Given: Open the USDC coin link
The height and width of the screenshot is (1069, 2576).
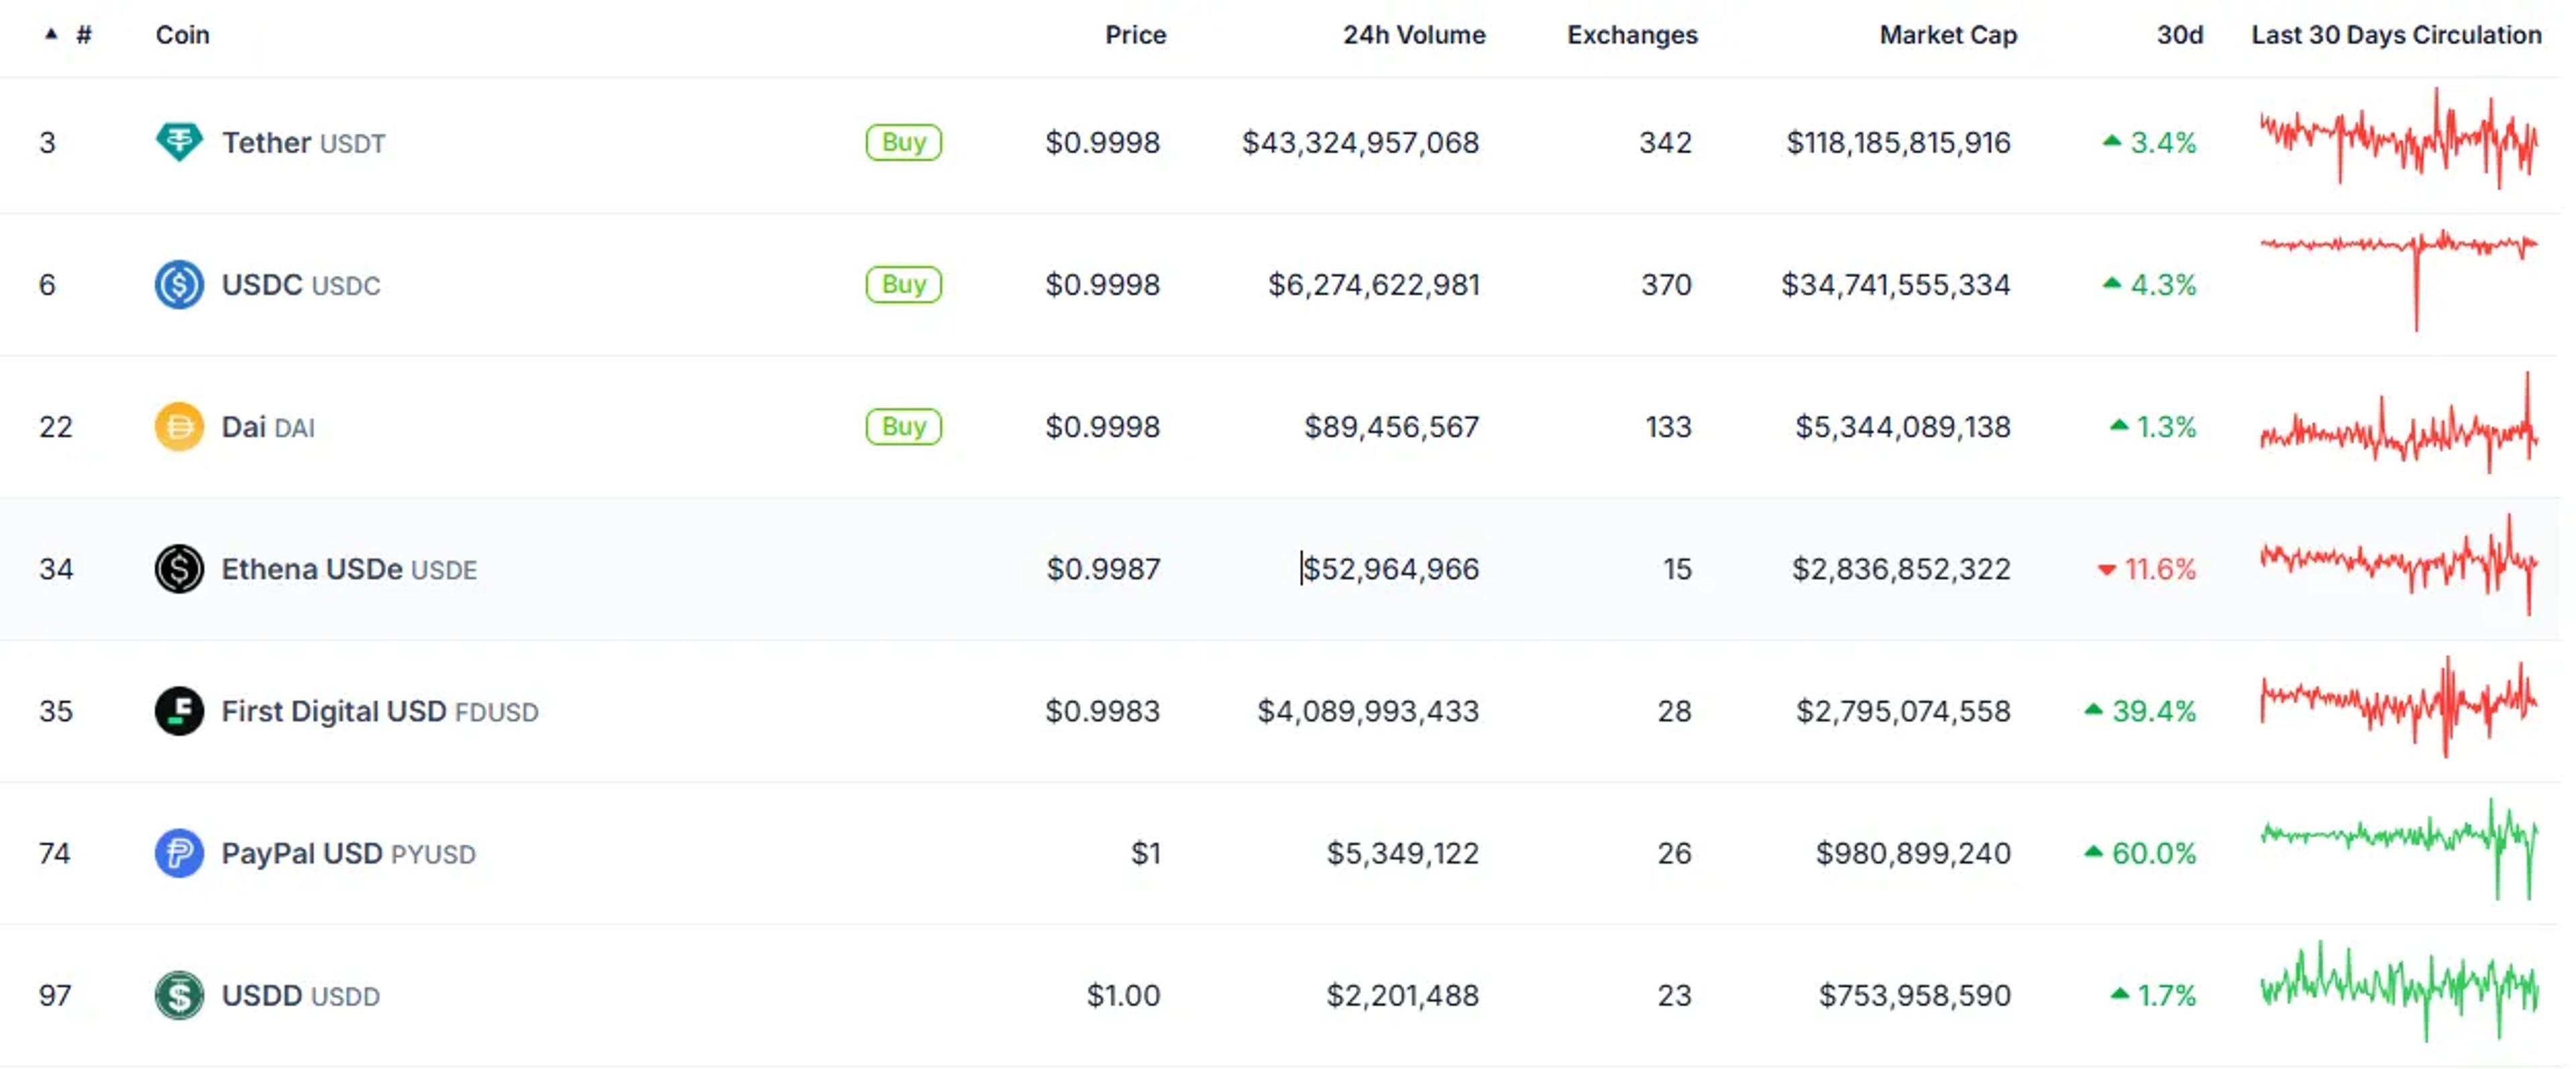Looking at the screenshot, I should point(300,285).
